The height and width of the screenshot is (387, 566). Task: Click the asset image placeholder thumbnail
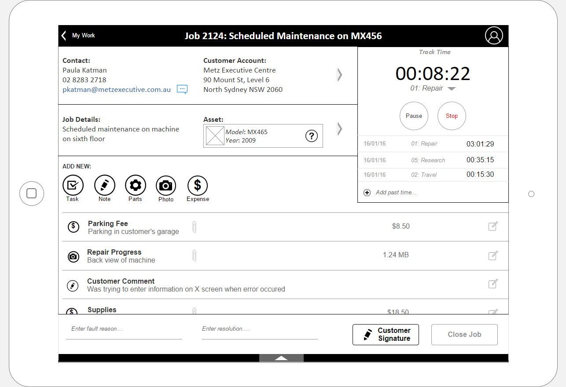pos(215,136)
